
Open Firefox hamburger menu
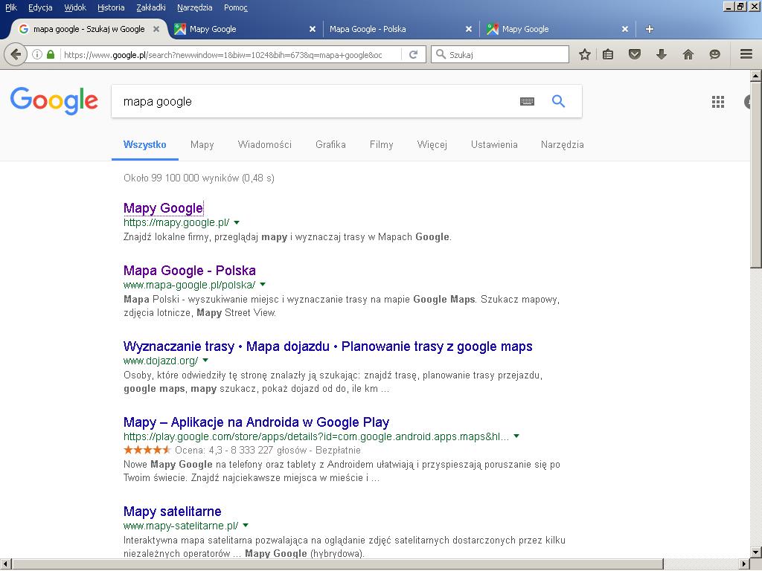click(746, 54)
